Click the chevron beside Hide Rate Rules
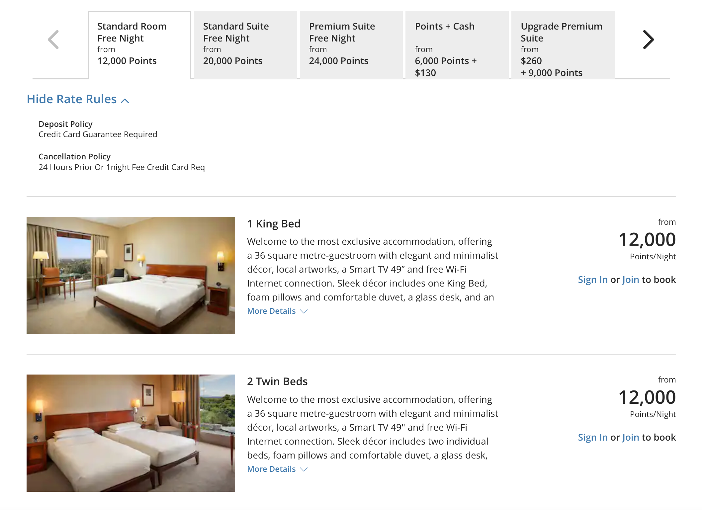 125,101
